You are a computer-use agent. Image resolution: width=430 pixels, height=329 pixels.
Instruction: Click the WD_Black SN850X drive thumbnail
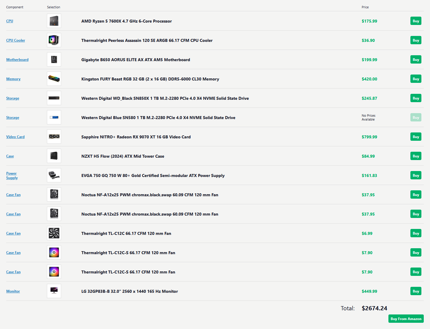click(x=54, y=98)
